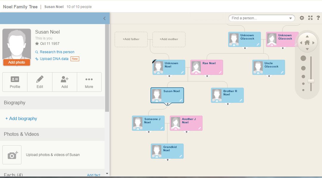Click the Add person button in sidebar
This screenshot has width=322, height=178.
(64, 82)
